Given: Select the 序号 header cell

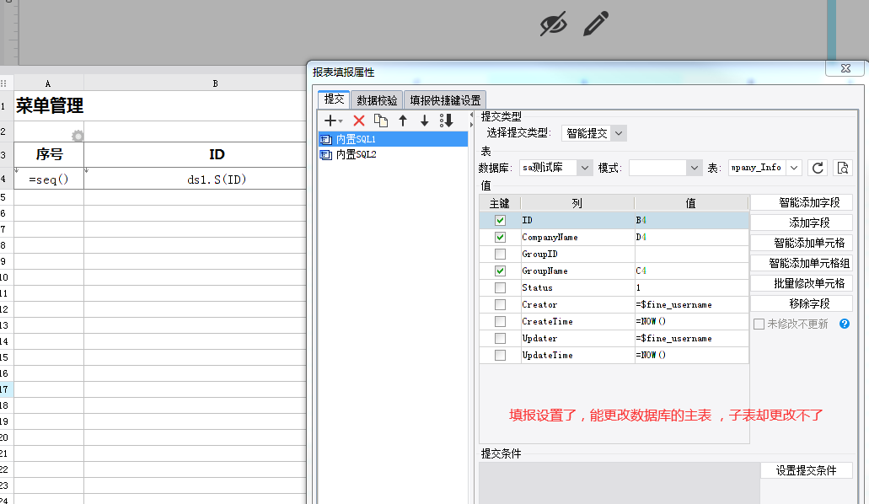Looking at the screenshot, I should coord(50,155).
